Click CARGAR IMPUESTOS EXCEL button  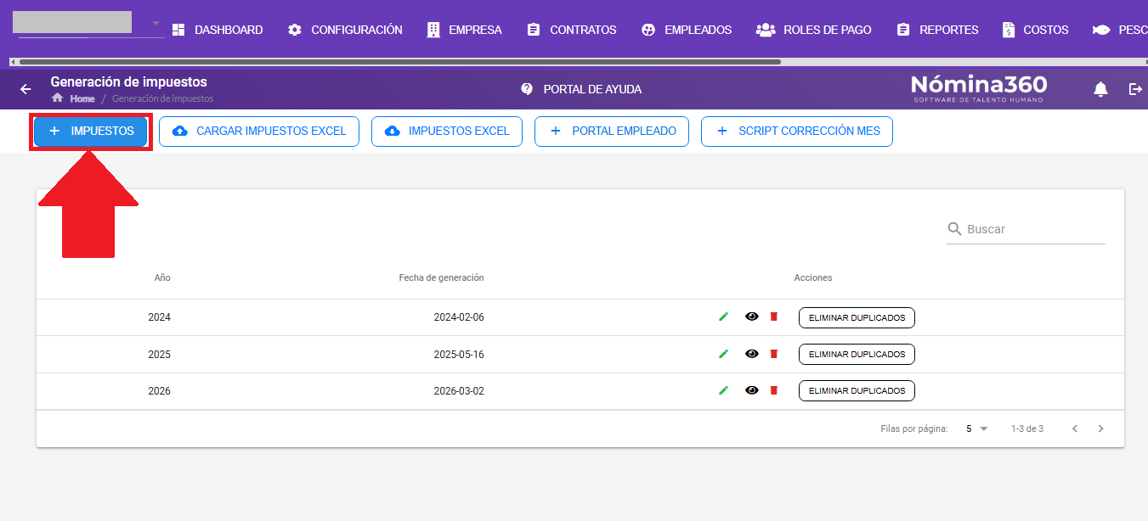259,132
